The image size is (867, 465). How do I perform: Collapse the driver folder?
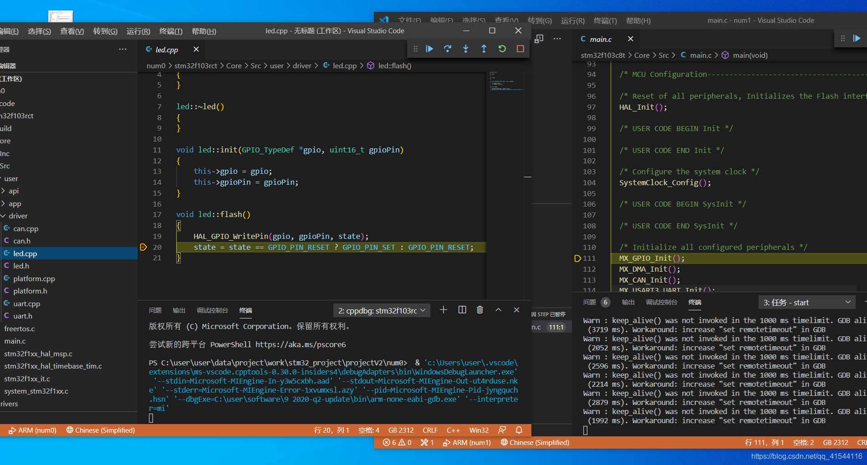(x=18, y=216)
